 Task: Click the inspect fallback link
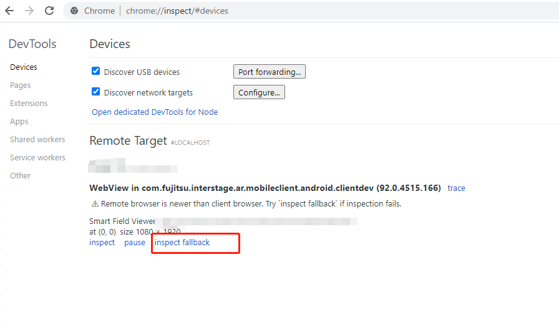tap(182, 243)
